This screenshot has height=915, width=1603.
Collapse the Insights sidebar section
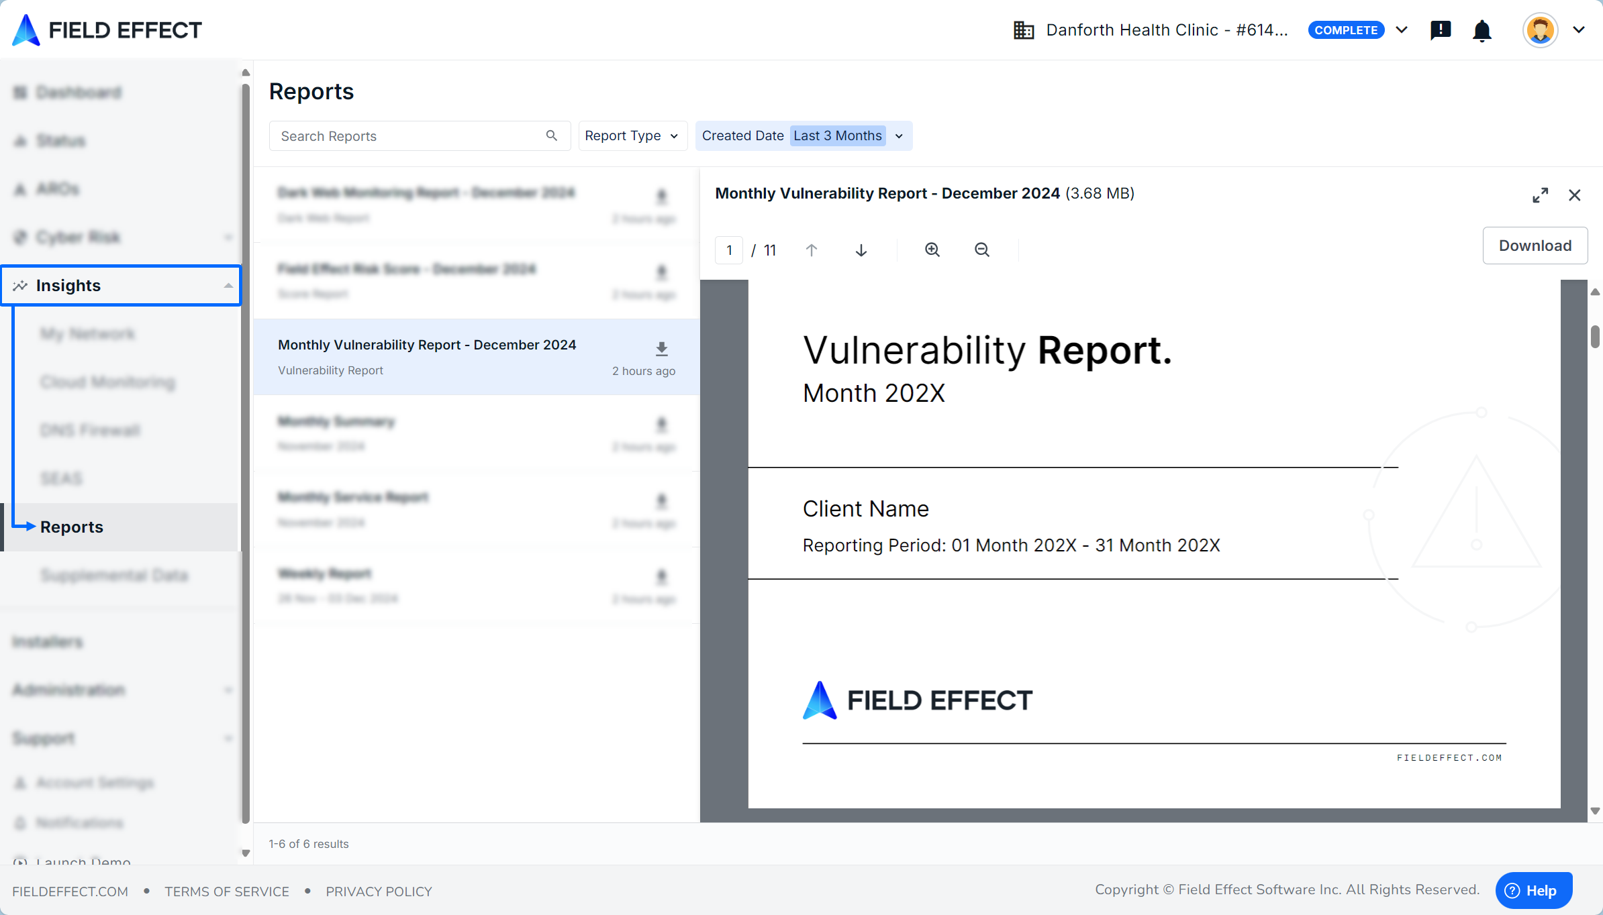228,286
